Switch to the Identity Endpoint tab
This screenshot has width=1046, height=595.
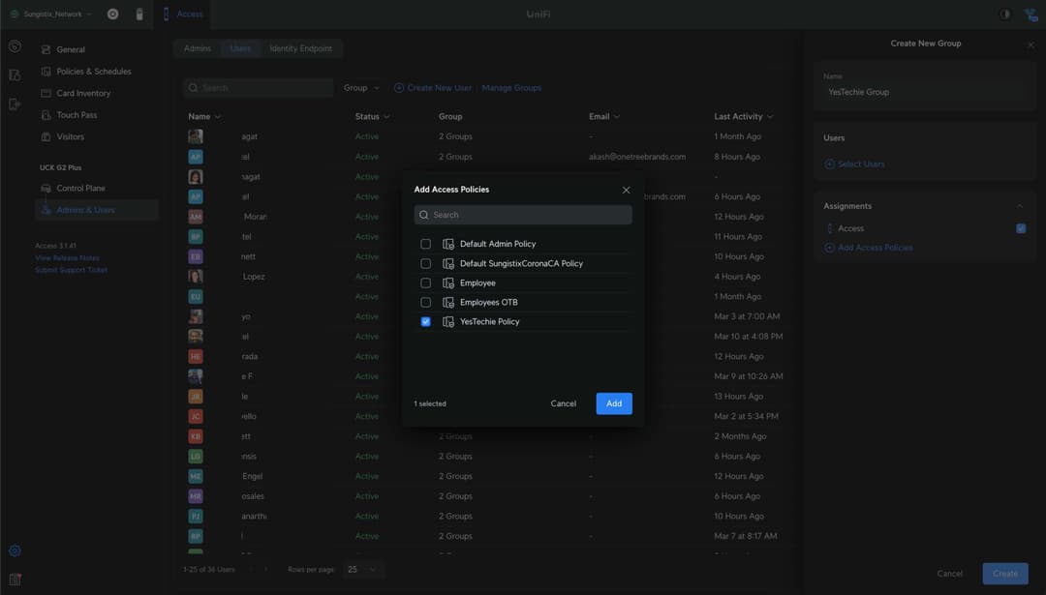click(301, 48)
